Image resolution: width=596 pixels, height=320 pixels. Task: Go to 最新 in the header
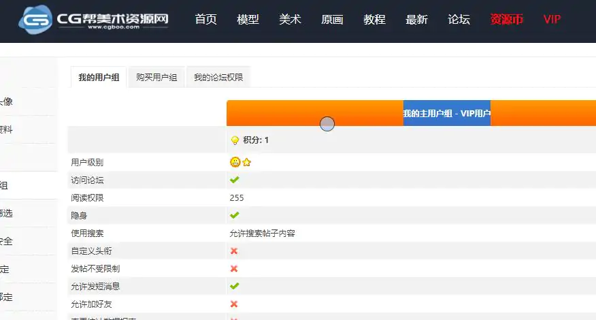416,20
